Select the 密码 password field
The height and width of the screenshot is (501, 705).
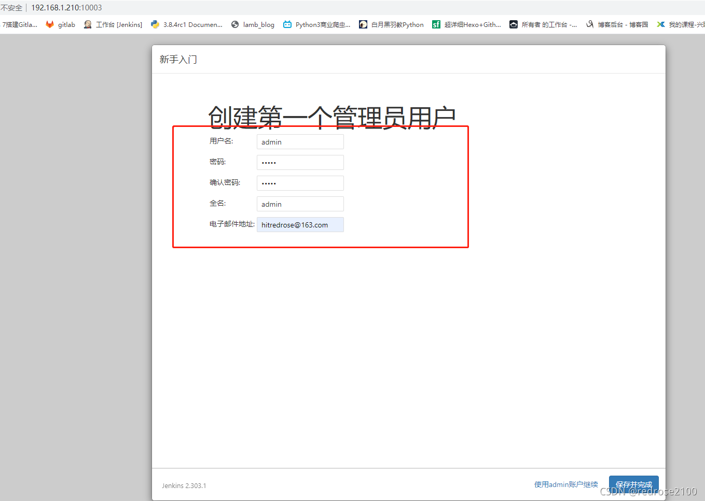[300, 162]
